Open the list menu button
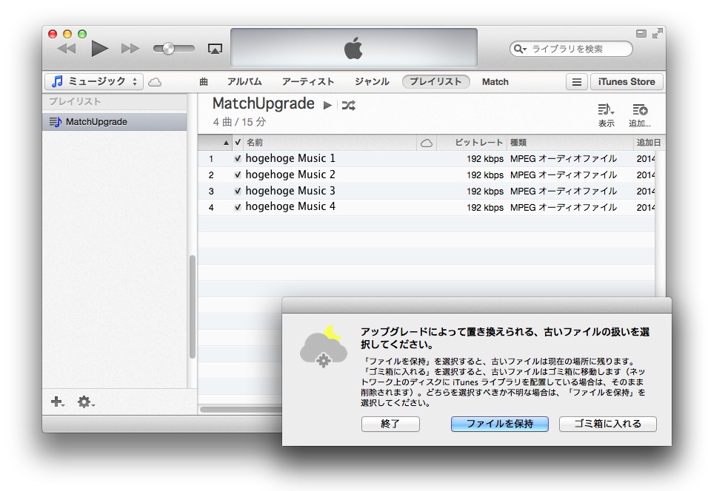This screenshot has height=491, width=708. 577,82
